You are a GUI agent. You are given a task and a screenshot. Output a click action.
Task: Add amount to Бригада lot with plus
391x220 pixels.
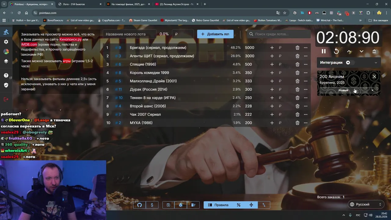point(272,48)
